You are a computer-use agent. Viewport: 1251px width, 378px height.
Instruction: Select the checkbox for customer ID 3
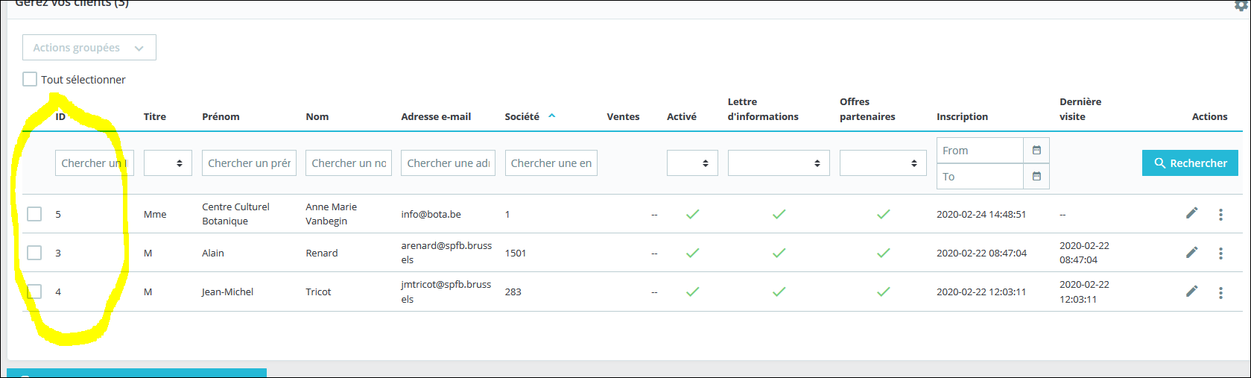pos(34,253)
